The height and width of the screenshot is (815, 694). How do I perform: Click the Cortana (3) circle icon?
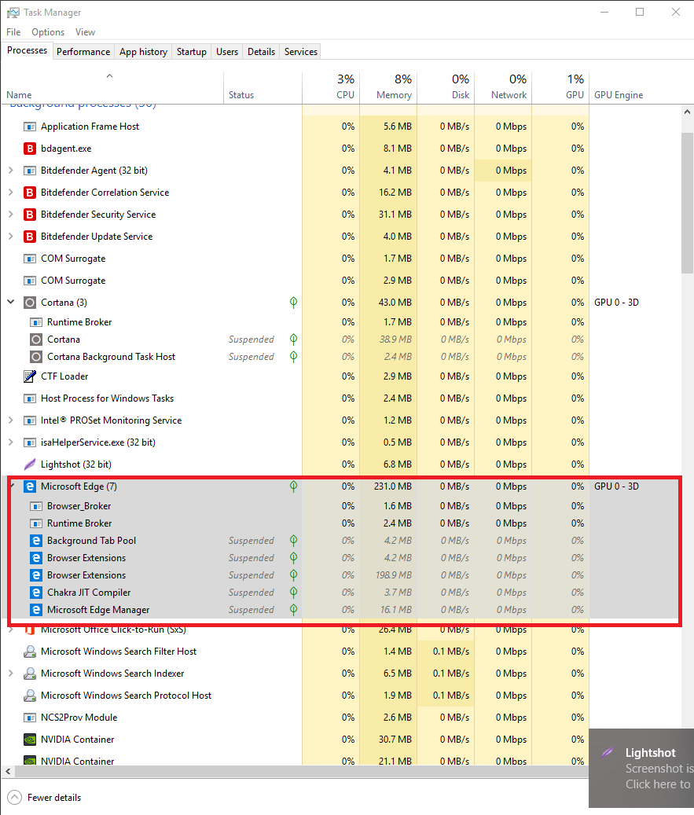coord(30,303)
